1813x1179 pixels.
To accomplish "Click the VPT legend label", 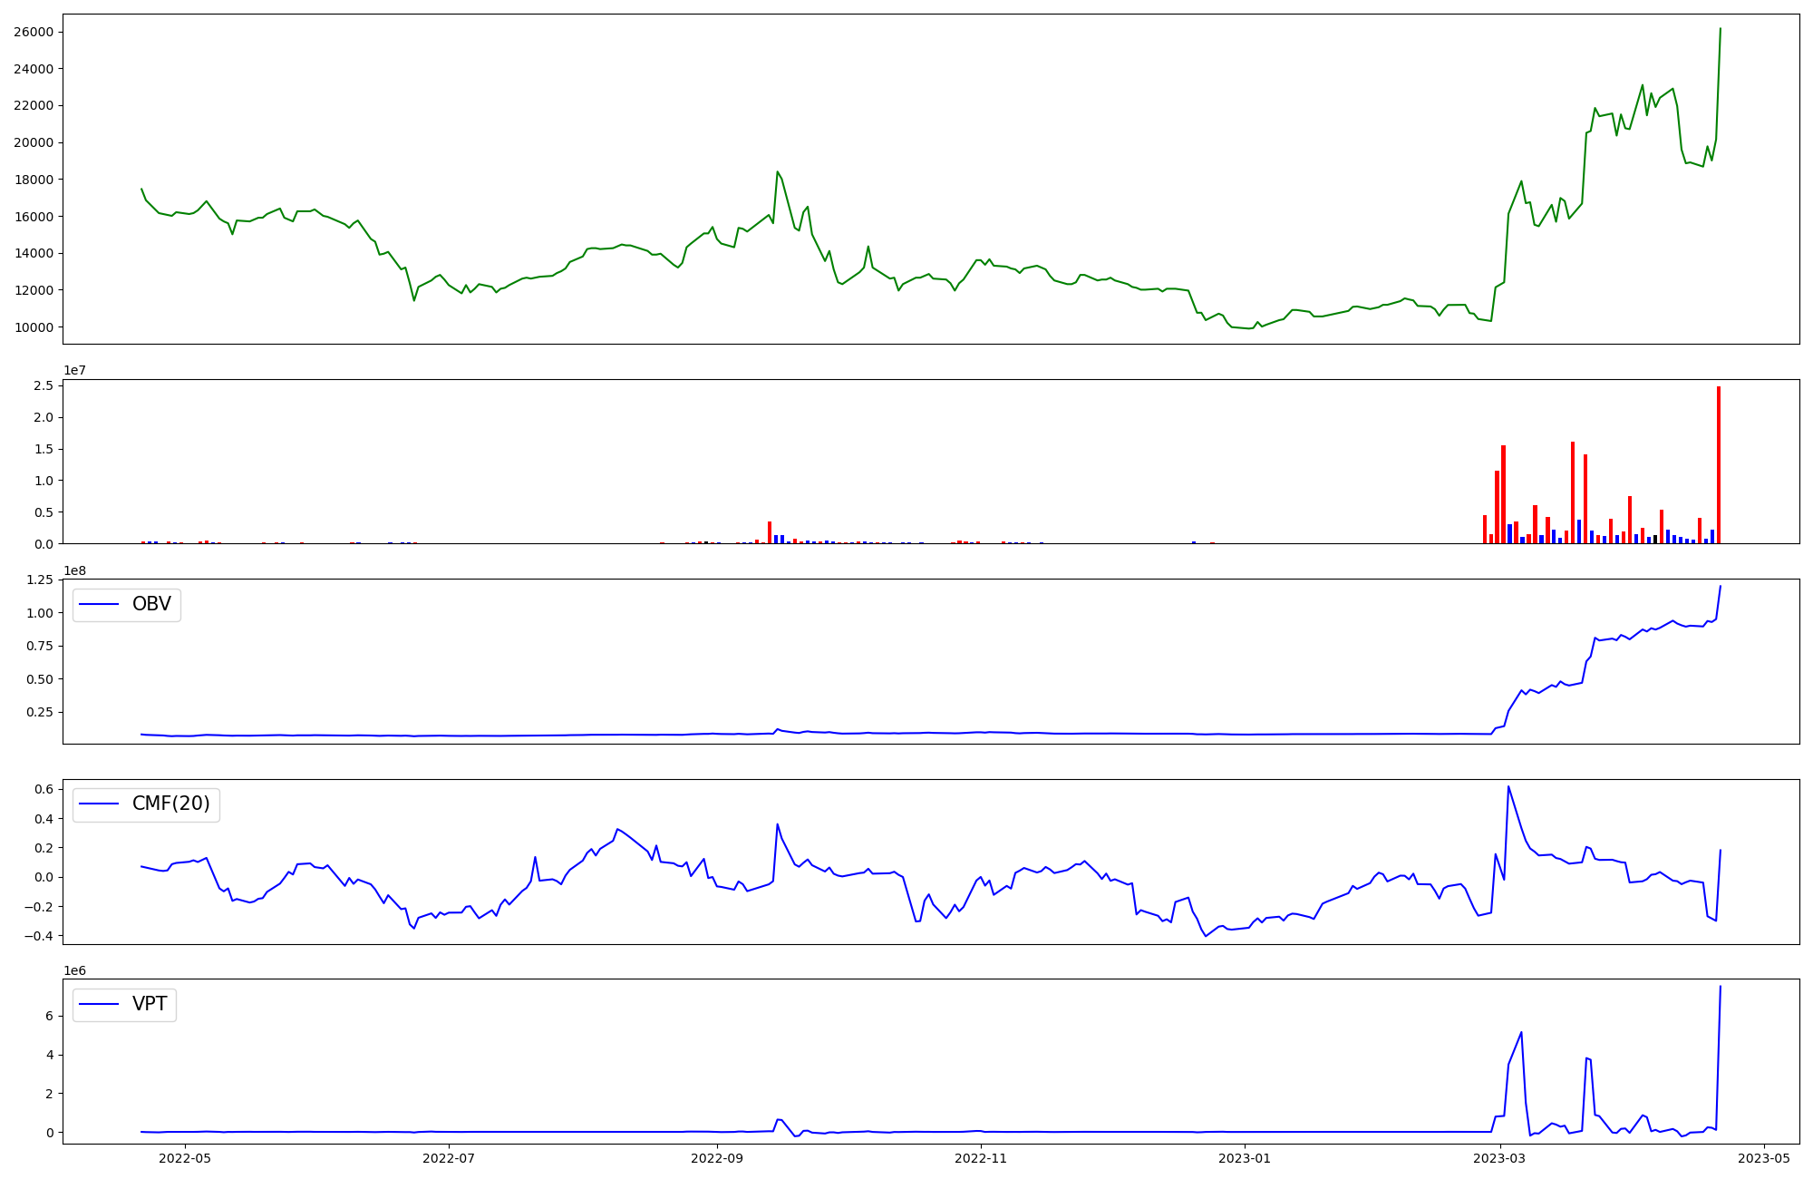I will (150, 1005).
